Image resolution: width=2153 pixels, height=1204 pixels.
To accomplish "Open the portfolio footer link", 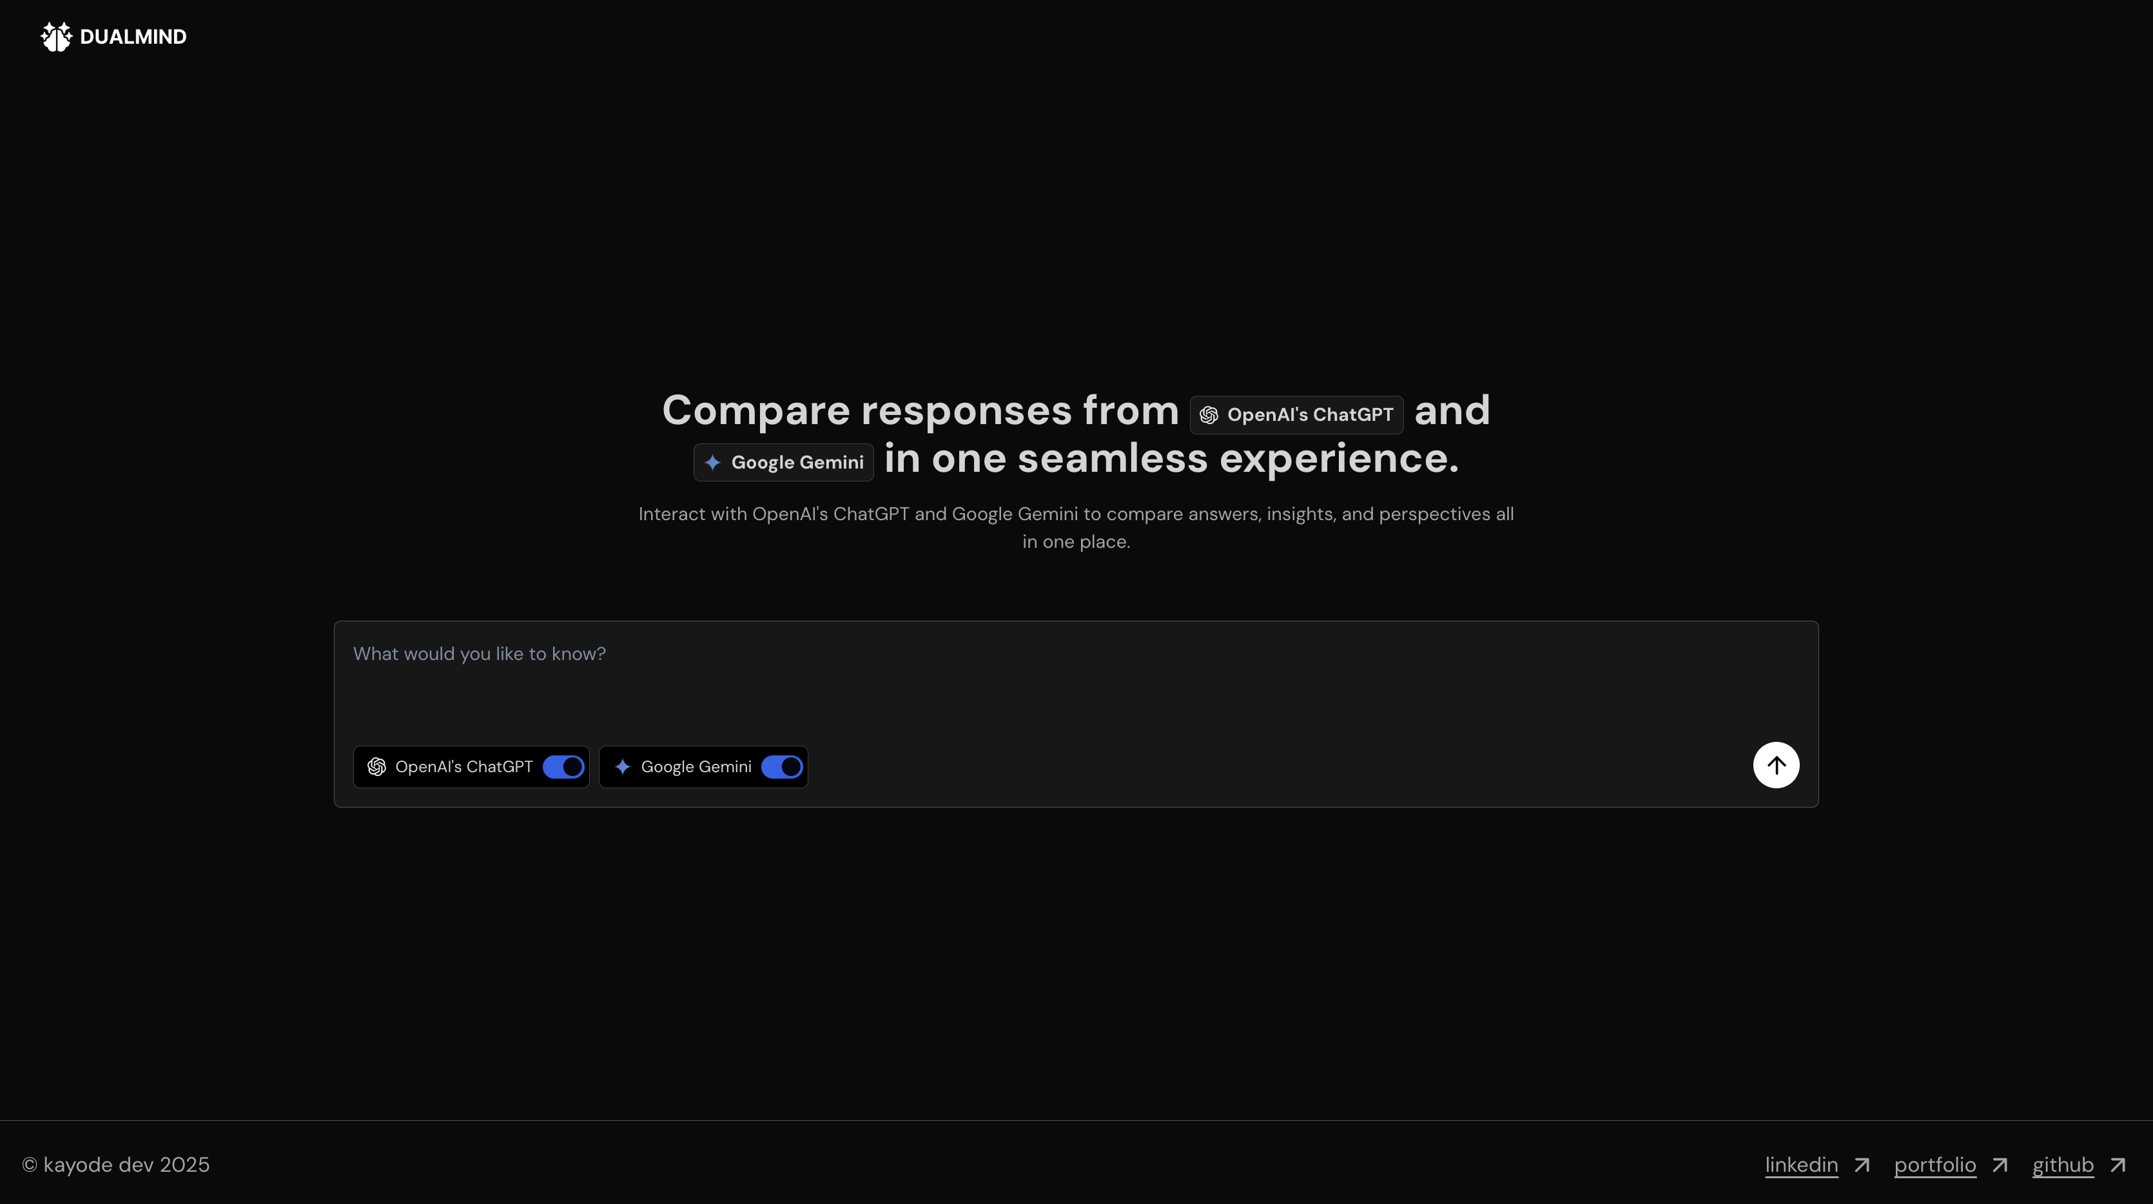I will [x=1935, y=1165].
